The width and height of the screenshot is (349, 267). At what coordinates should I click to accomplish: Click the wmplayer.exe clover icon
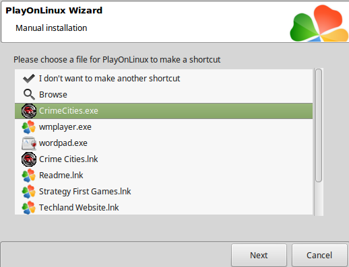pyautogui.click(x=29, y=127)
